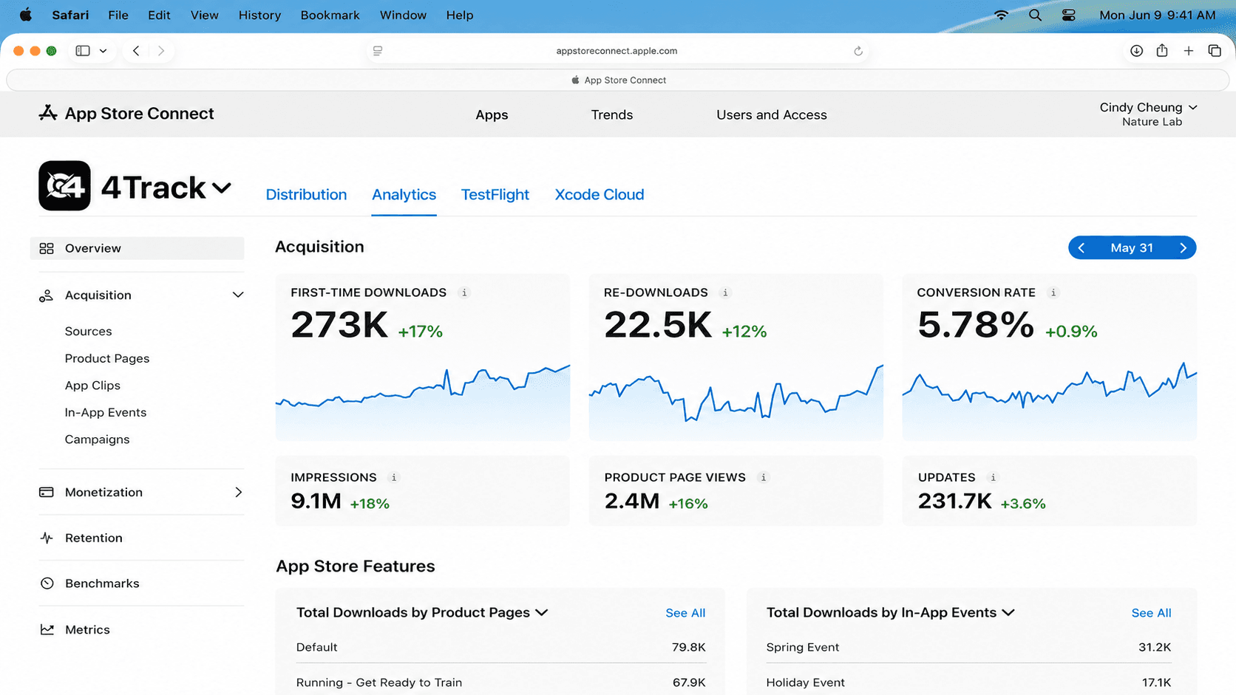The image size is (1236, 695).
Task: Show Safari tab overview
Action: click(1215, 51)
